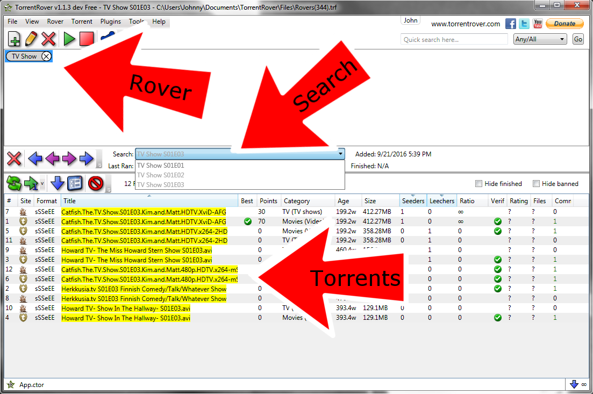Image resolution: width=593 pixels, height=394 pixels.
Task: Click the blue down arrow in status bar
Action: [574, 384]
